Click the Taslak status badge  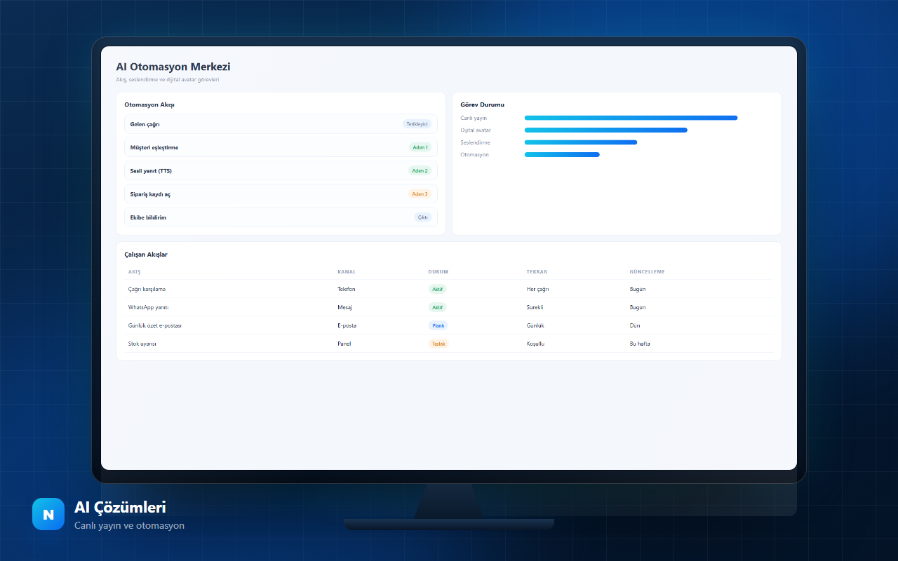(x=438, y=344)
